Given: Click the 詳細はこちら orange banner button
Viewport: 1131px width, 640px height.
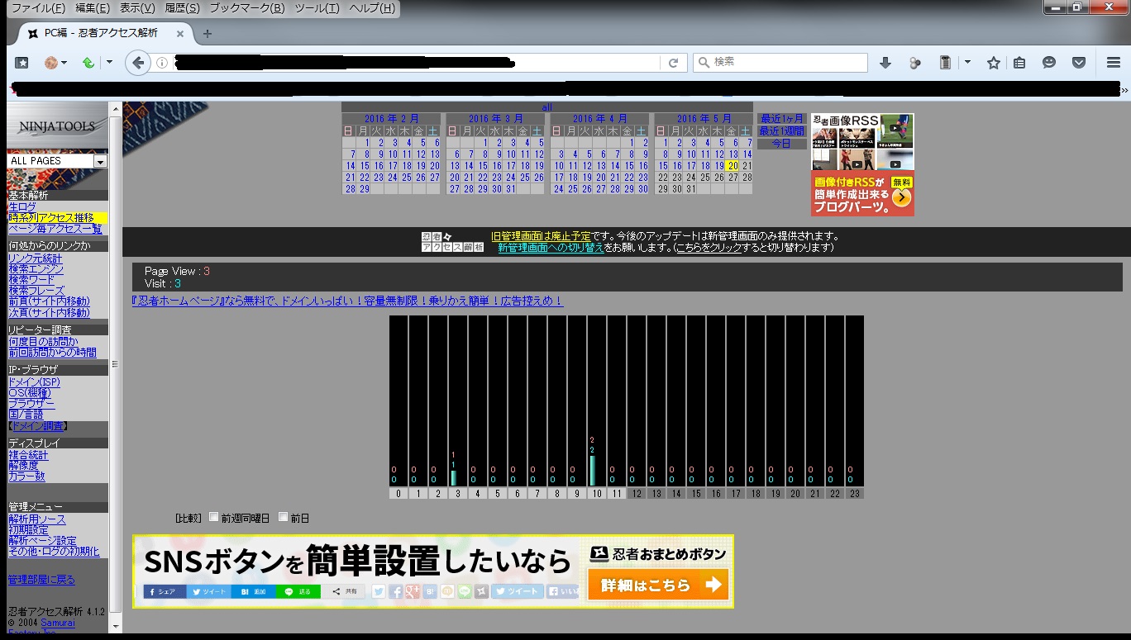Looking at the screenshot, I should [658, 585].
